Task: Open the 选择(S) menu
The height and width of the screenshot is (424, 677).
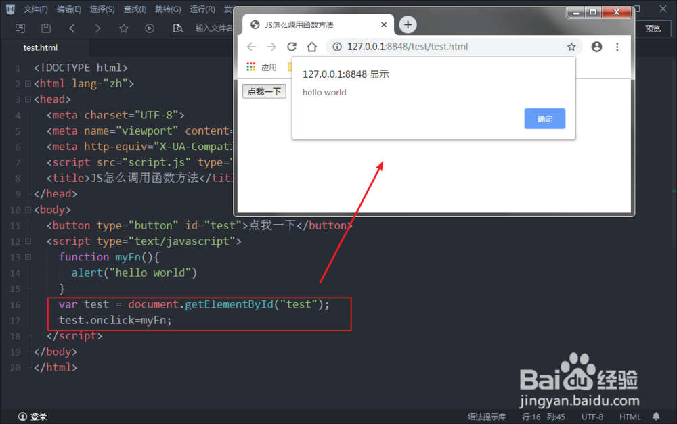Action: [102, 9]
